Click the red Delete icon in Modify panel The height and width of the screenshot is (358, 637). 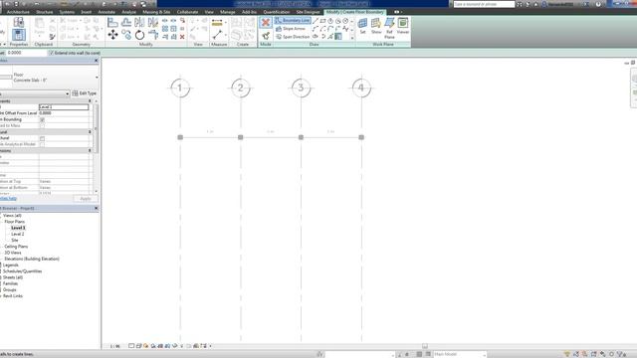182,37
